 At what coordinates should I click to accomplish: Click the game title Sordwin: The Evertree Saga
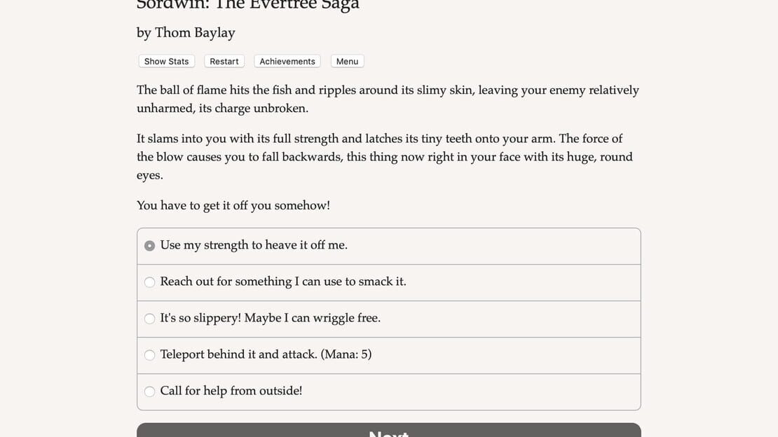pos(248,5)
